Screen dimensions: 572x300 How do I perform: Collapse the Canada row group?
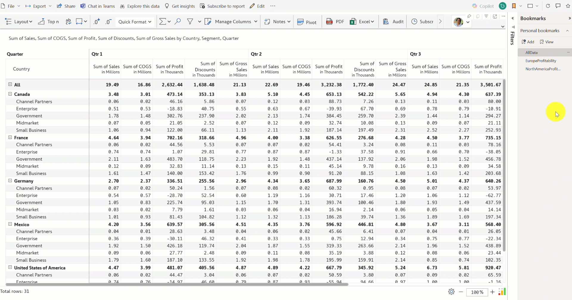click(10, 94)
